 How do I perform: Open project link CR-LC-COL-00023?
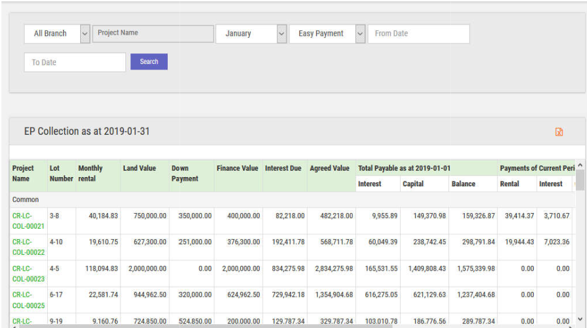point(28,274)
